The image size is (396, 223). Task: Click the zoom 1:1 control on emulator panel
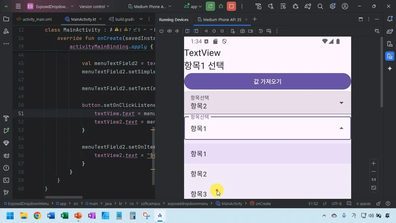coord(373,180)
